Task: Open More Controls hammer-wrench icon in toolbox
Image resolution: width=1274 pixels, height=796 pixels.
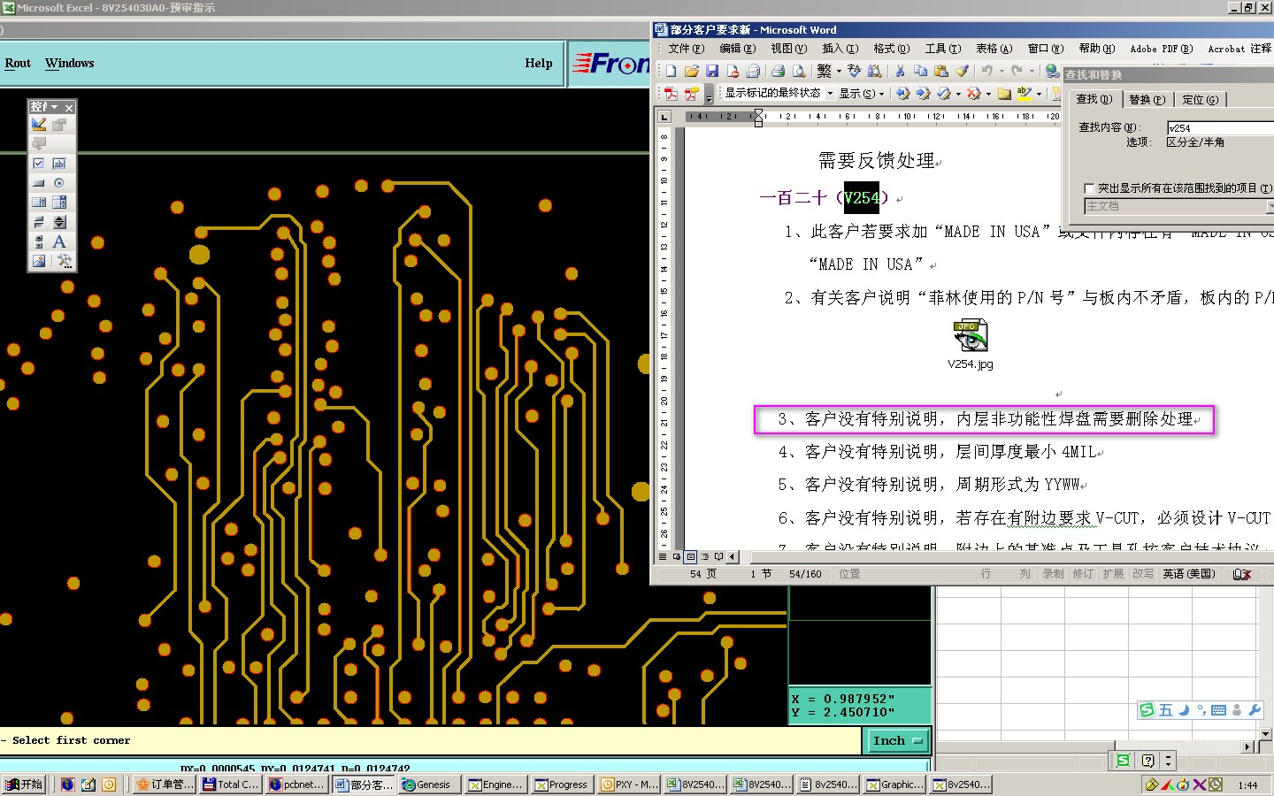Action: coord(64,261)
